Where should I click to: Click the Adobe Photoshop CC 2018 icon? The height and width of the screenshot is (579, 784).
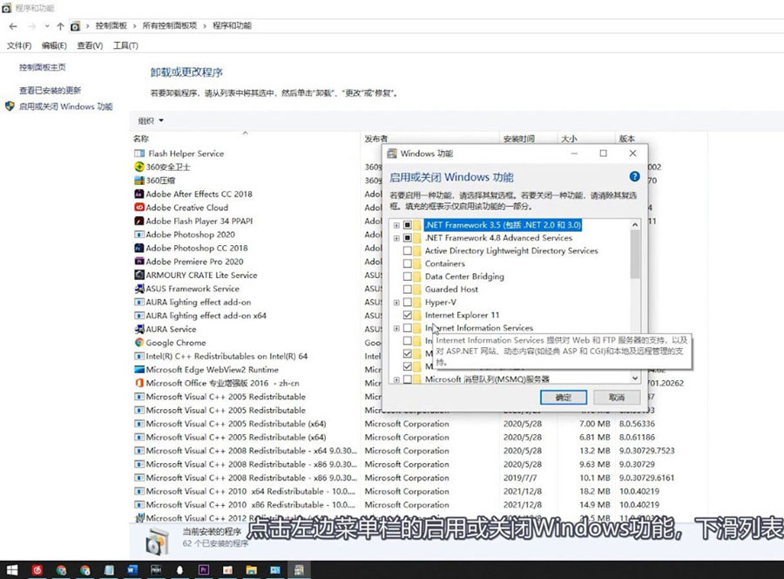pos(139,248)
